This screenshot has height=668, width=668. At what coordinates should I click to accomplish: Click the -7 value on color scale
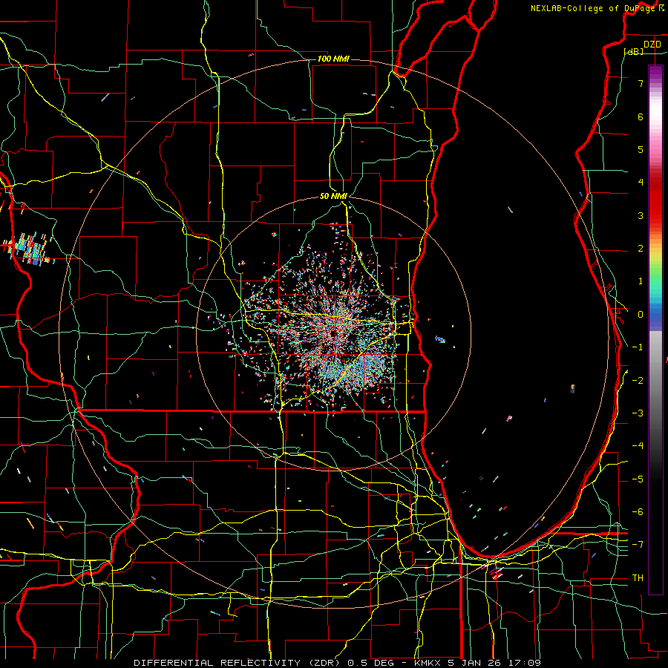click(638, 545)
